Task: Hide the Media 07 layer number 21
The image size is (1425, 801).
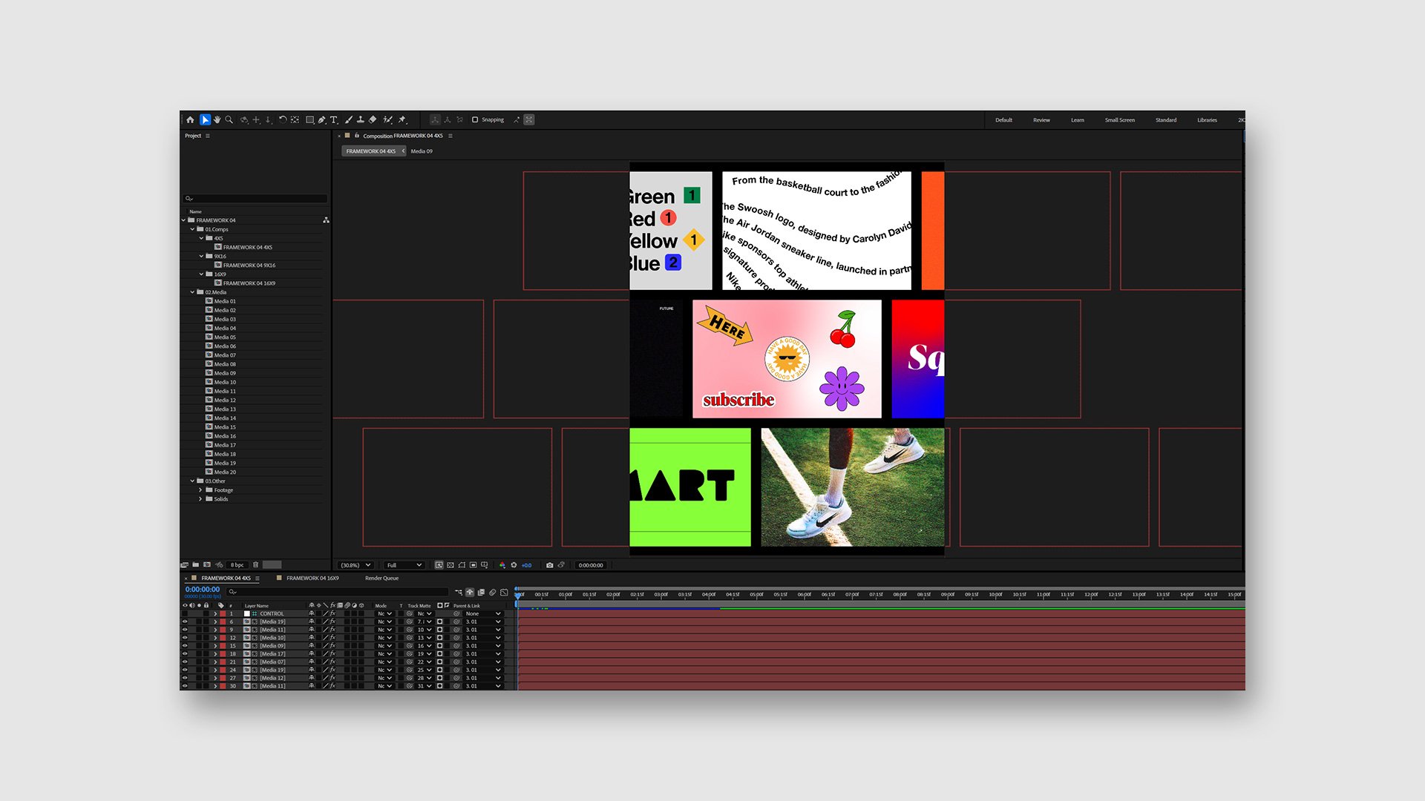Action: coord(185,662)
